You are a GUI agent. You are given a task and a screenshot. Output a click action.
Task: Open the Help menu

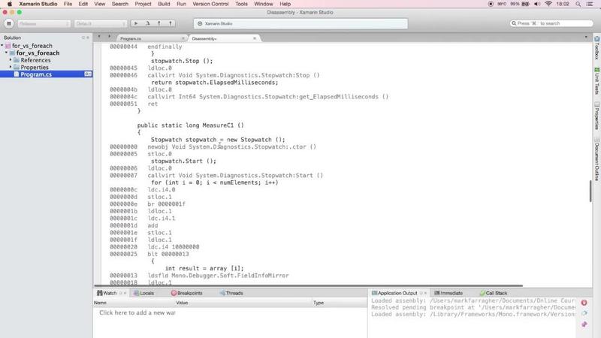pyautogui.click(x=285, y=4)
